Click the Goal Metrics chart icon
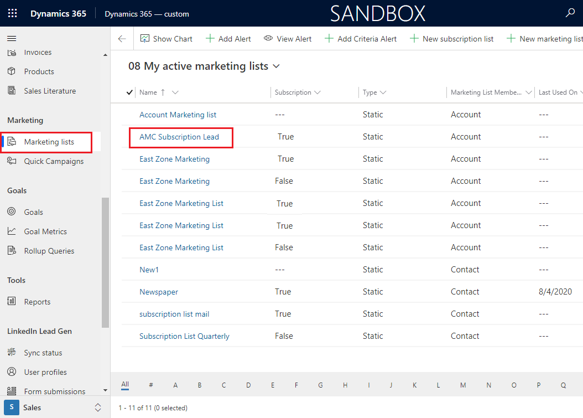Image resolution: width=583 pixels, height=418 pixels. click(12, 231)
